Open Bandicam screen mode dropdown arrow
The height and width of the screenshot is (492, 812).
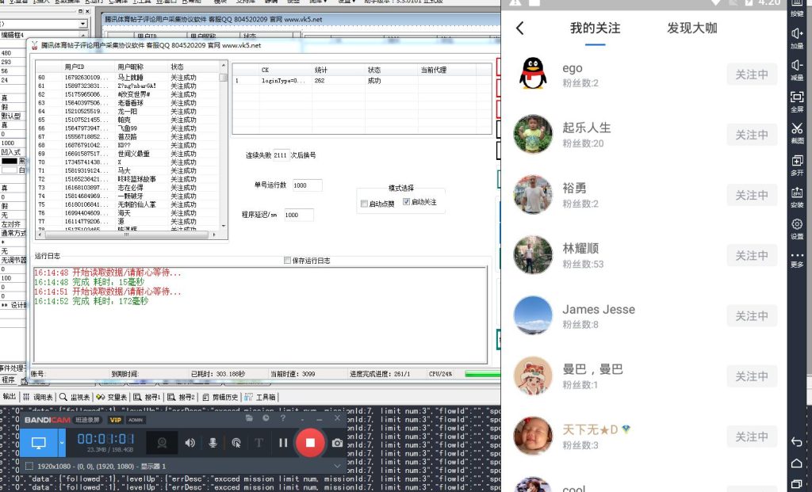63,443
